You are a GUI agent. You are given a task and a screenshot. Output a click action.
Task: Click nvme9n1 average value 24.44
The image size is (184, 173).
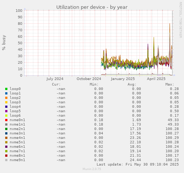(x=135, y=160)
